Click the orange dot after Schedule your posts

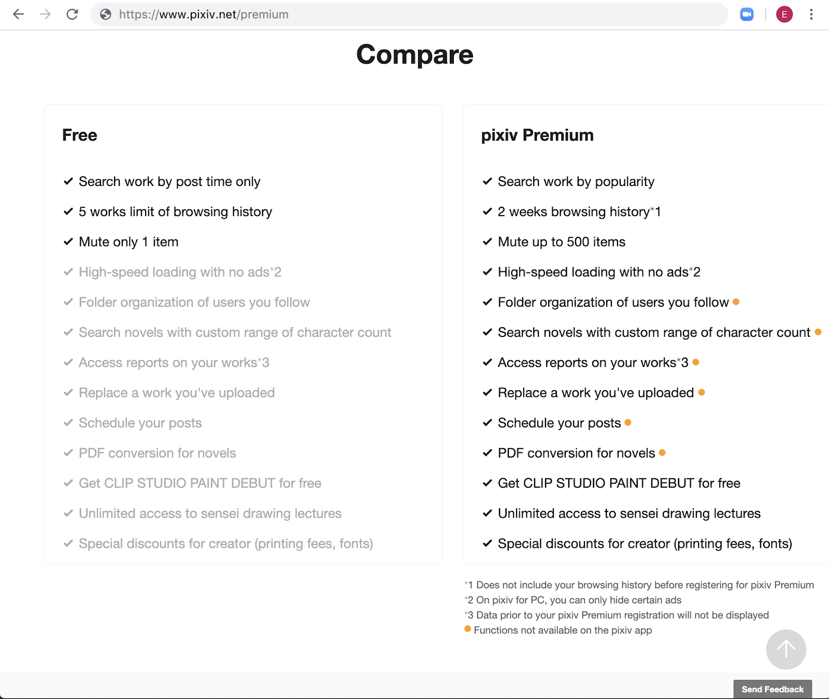click(x=628, y=422)
